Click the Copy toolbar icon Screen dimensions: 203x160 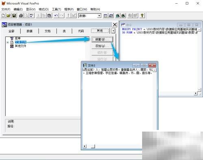(44, 15)
